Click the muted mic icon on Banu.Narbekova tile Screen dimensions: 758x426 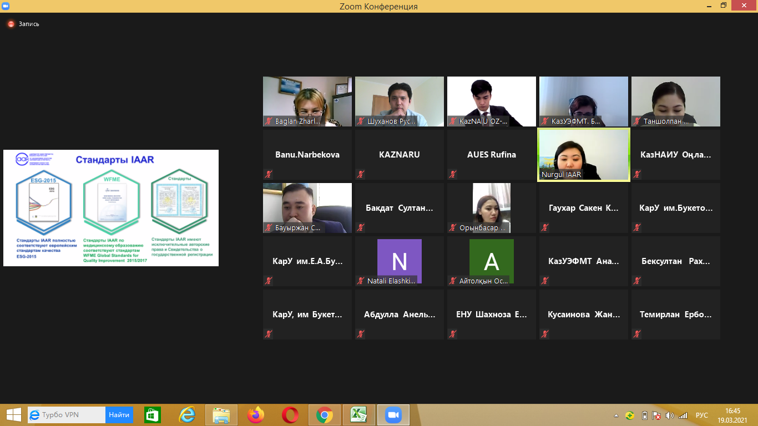pos(269,174)
